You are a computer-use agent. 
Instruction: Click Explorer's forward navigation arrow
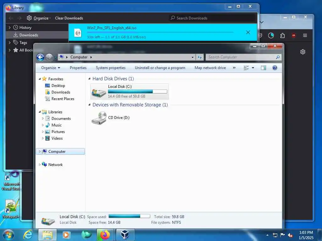[49, 57]
